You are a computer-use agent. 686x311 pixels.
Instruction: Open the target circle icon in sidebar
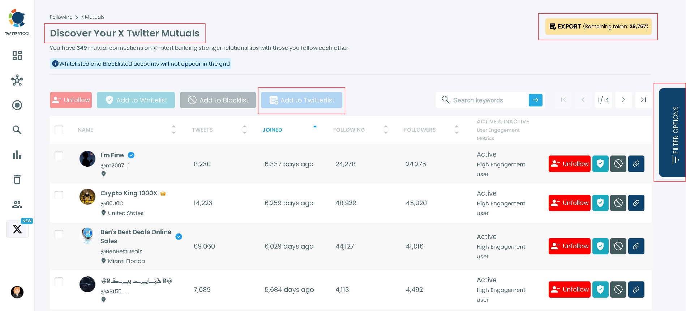17,105
